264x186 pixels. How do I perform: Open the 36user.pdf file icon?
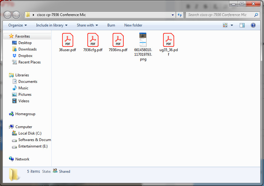67,40
